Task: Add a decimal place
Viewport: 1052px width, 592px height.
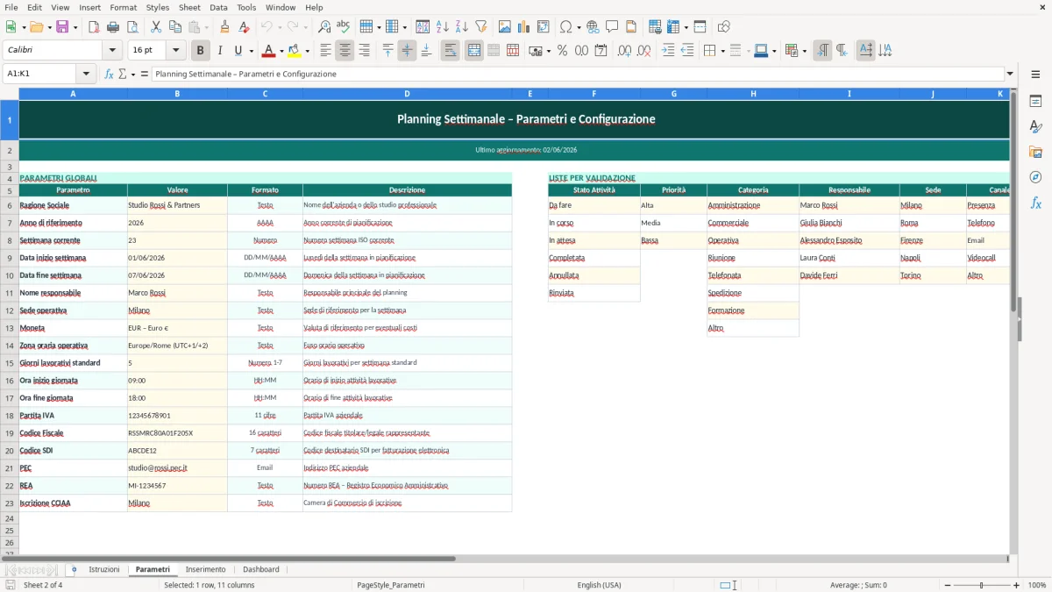Action: tap(624, 51)
